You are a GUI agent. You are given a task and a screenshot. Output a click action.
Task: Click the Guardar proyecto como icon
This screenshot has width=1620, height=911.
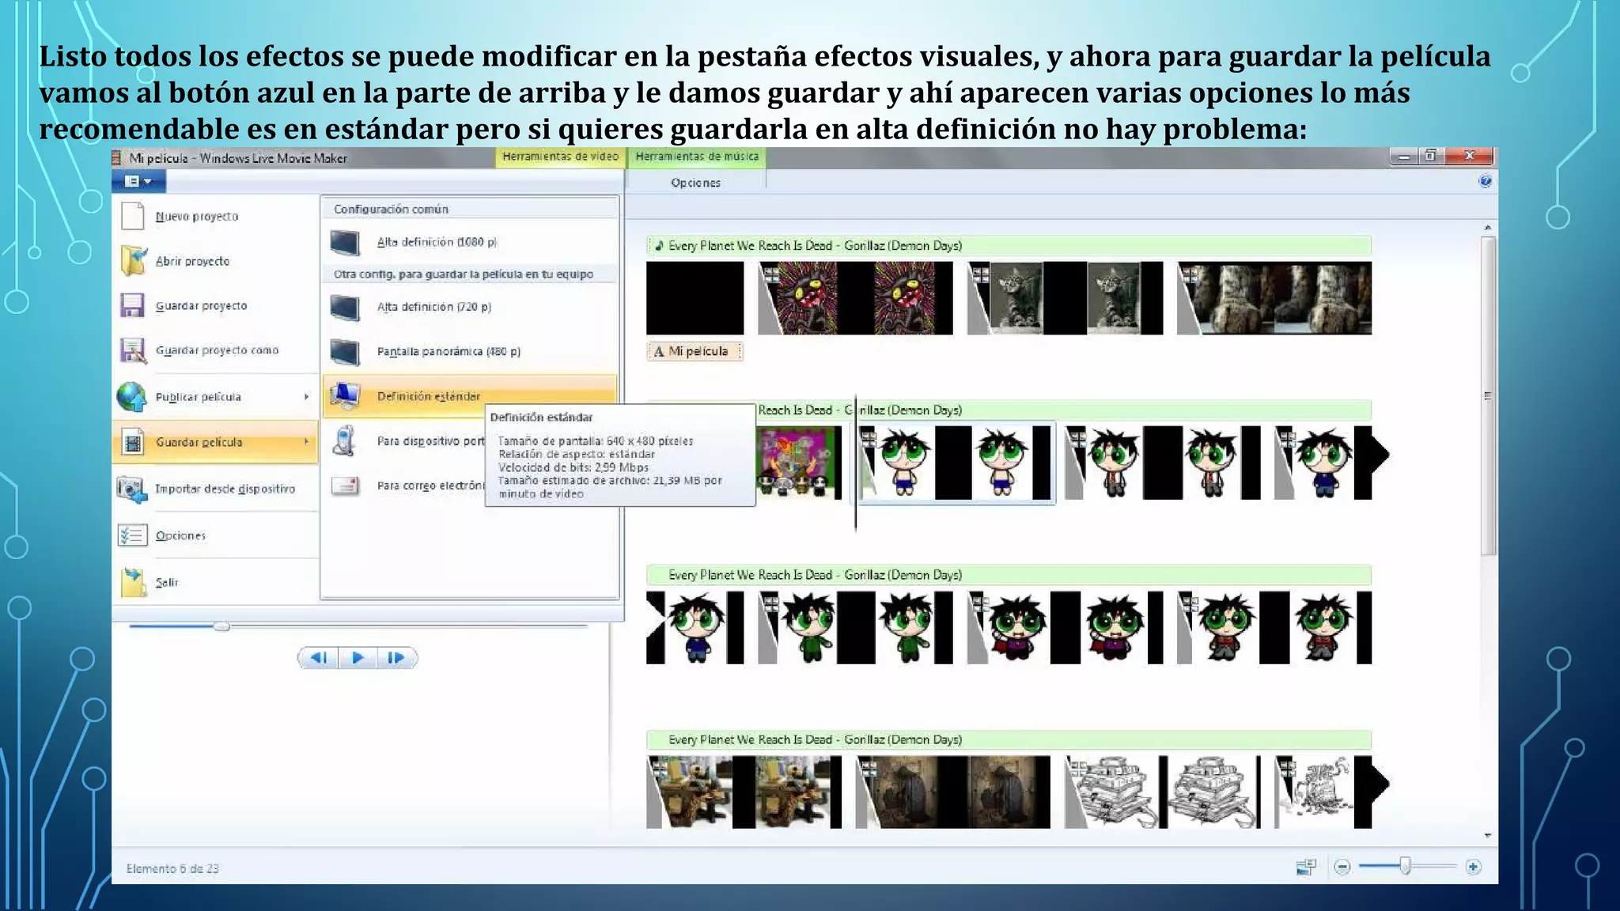tap(133, 350)
